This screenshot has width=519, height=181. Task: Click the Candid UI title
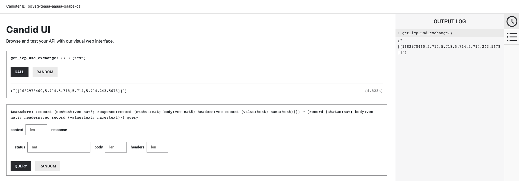pyautogui.click(x=28, y=30)
